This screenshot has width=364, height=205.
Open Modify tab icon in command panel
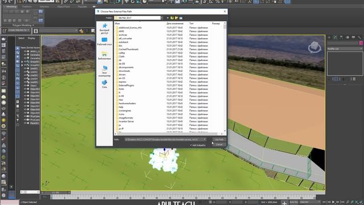(x=335, y=38)
